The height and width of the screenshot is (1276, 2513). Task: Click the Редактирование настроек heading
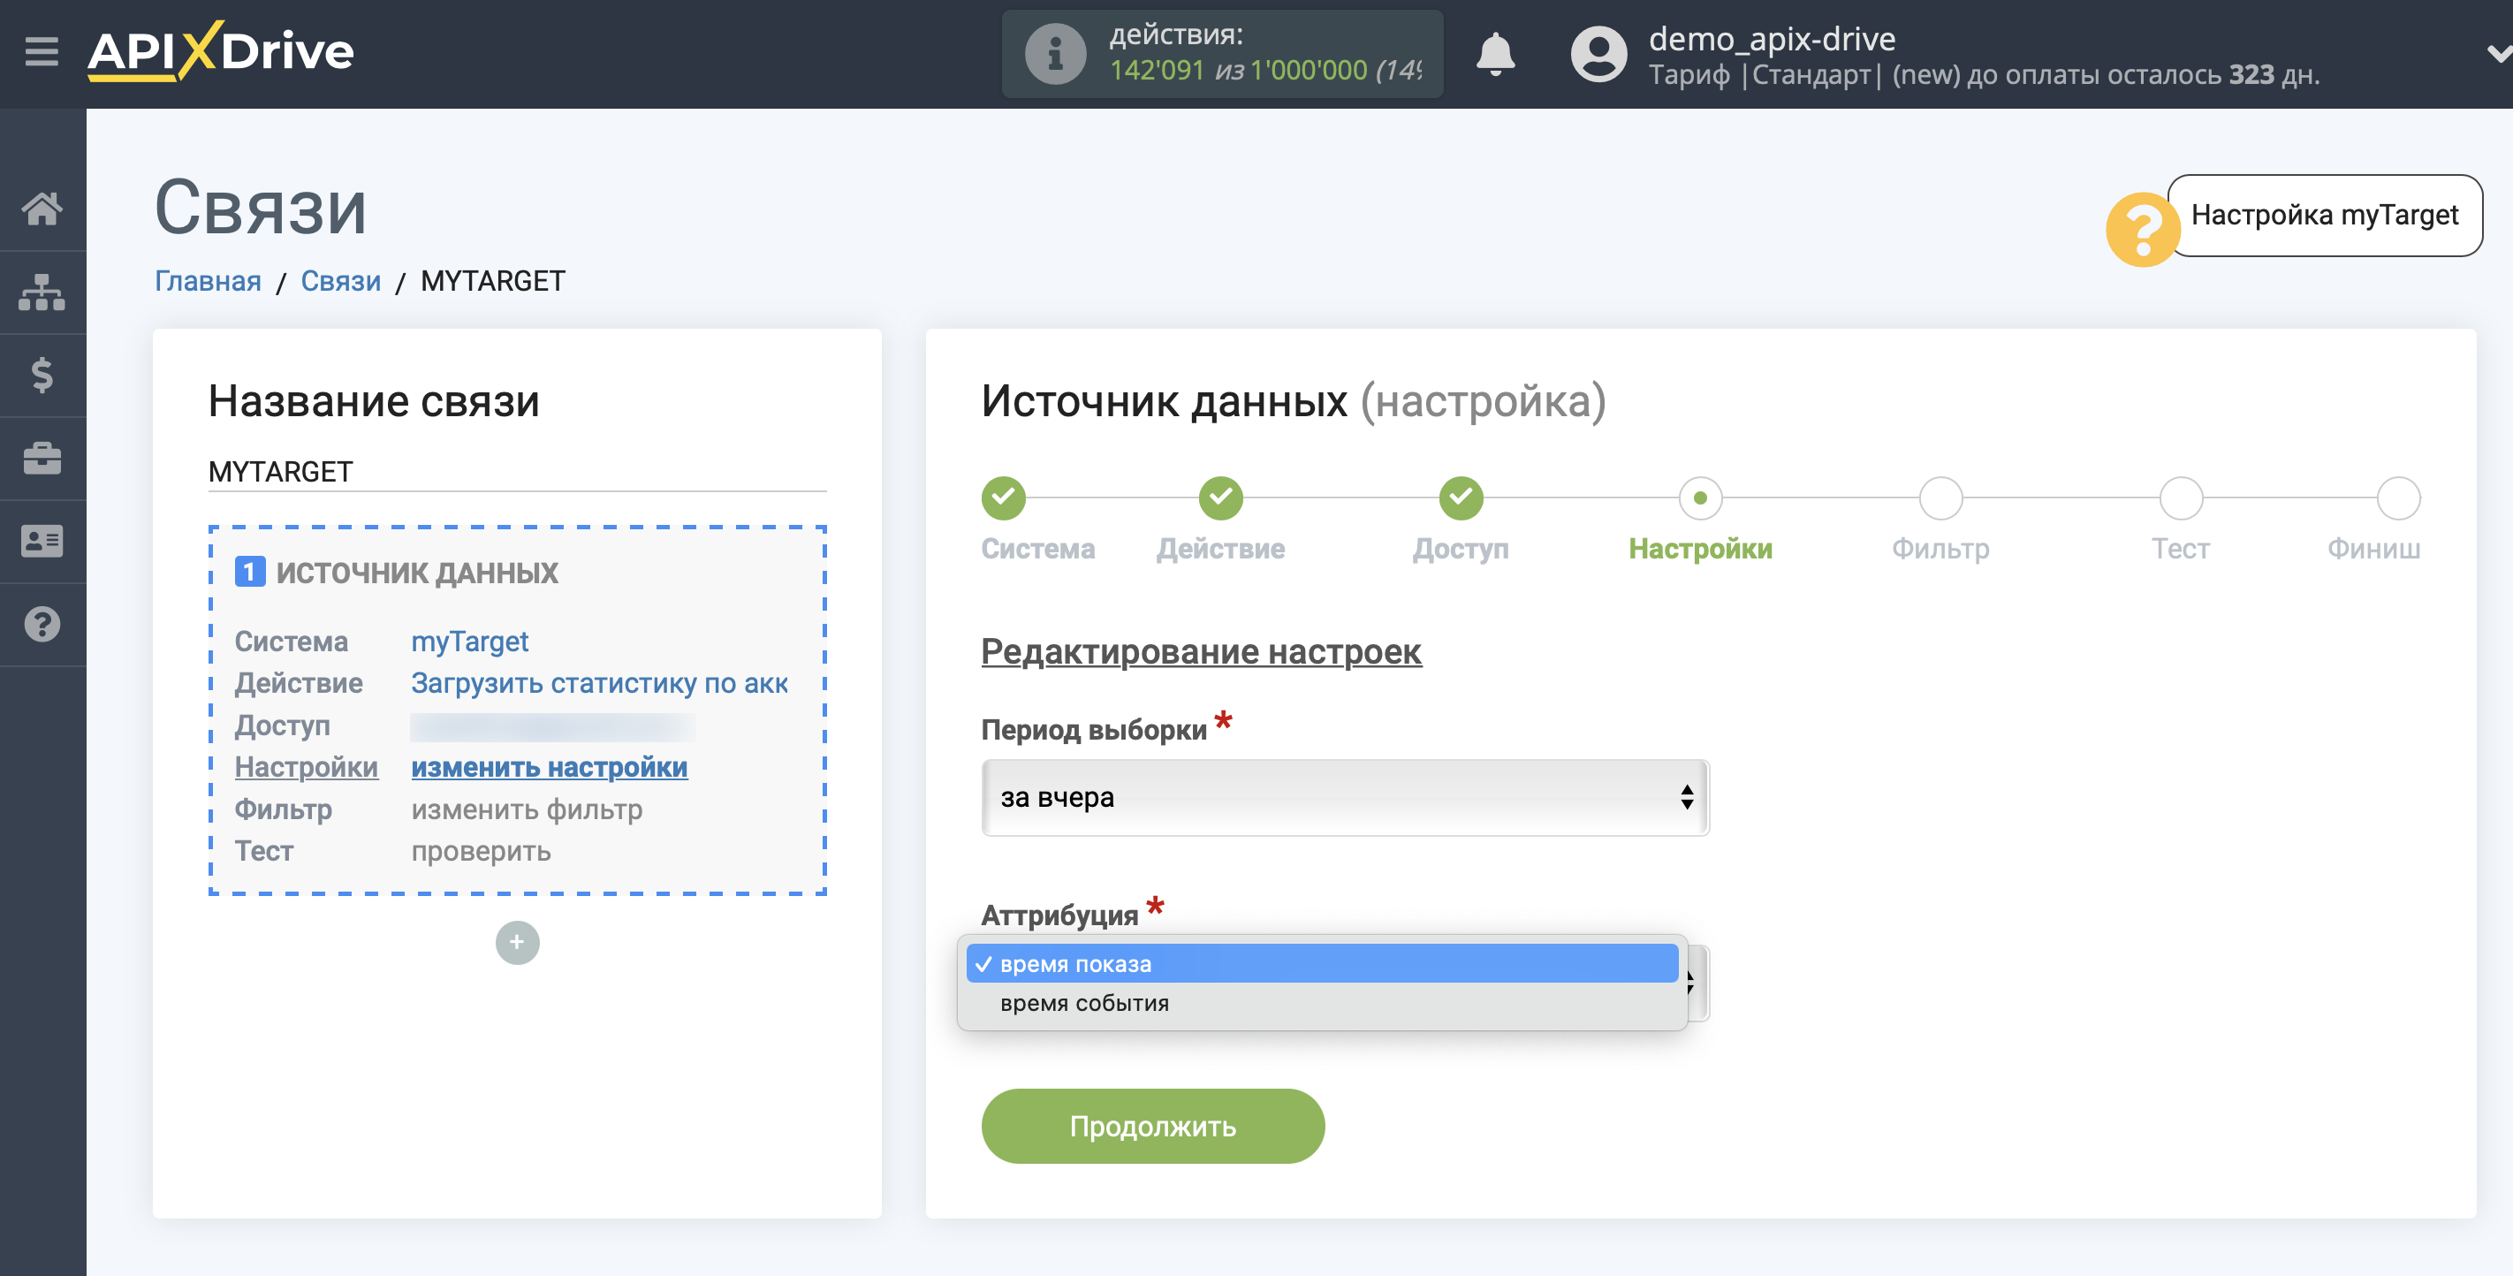1201,651
